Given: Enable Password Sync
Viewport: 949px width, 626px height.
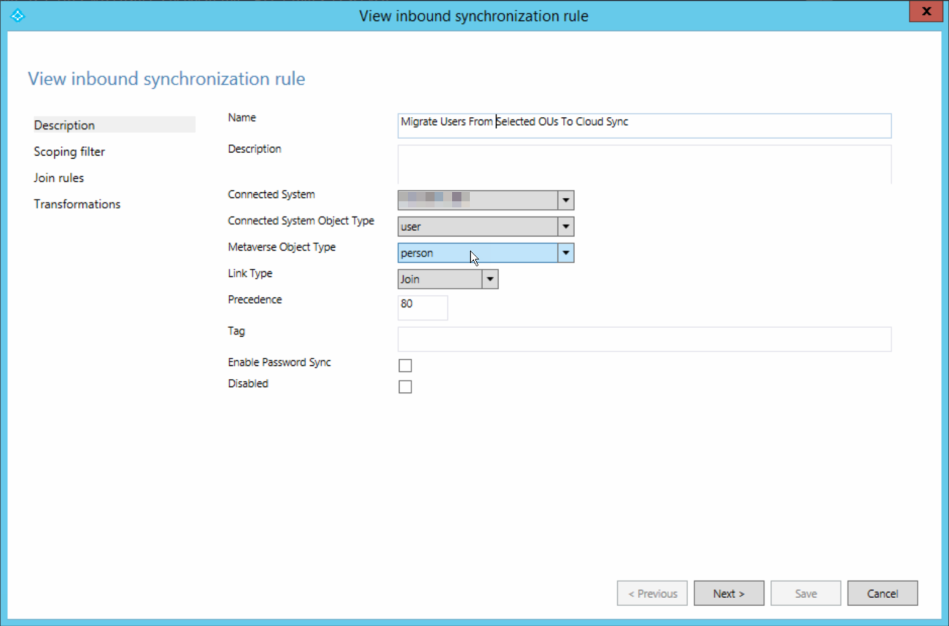Looking at the screenshot, I should pos(405,365).
